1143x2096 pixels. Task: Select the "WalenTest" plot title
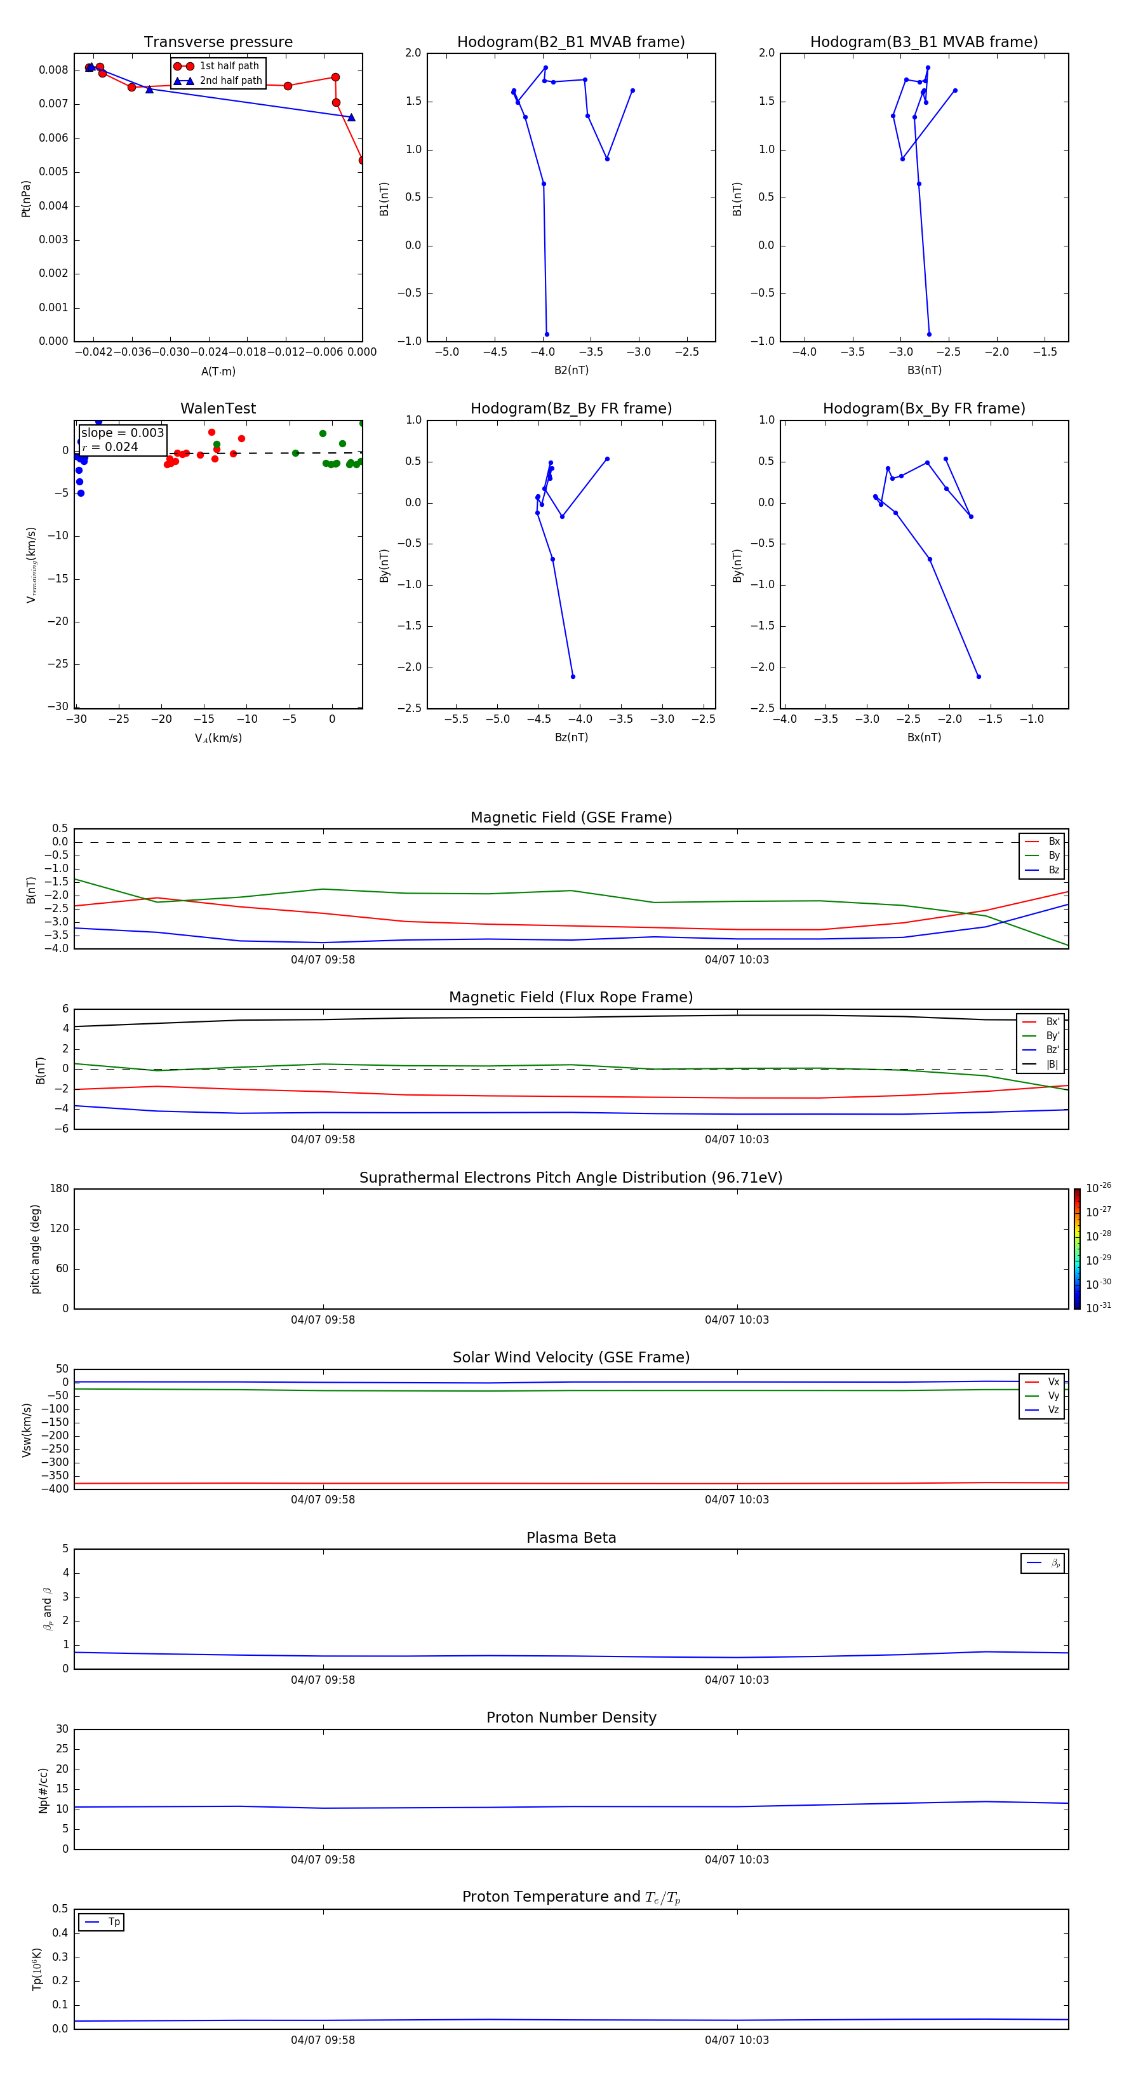(218, 408)
